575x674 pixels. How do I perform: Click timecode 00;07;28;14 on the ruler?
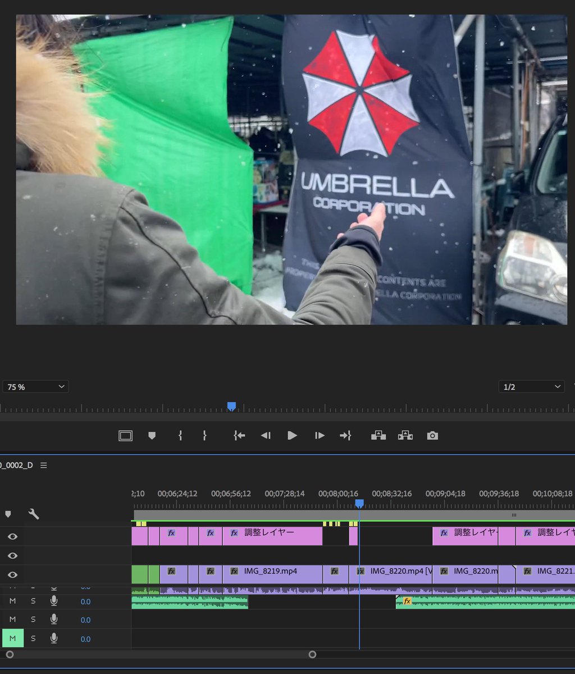click(x=285, y=494)
